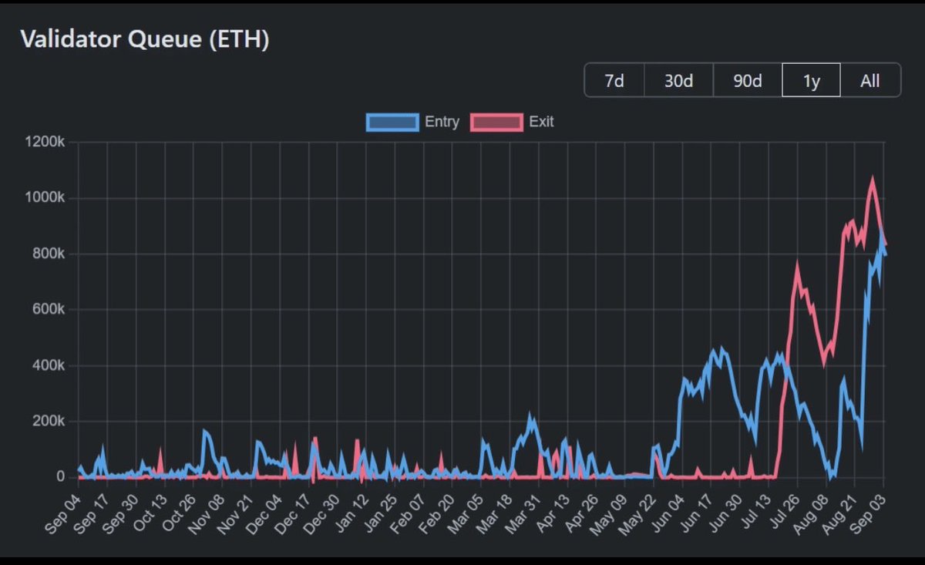
Task: Click the Entry line's peak near 450k in June
Action: 721,349
